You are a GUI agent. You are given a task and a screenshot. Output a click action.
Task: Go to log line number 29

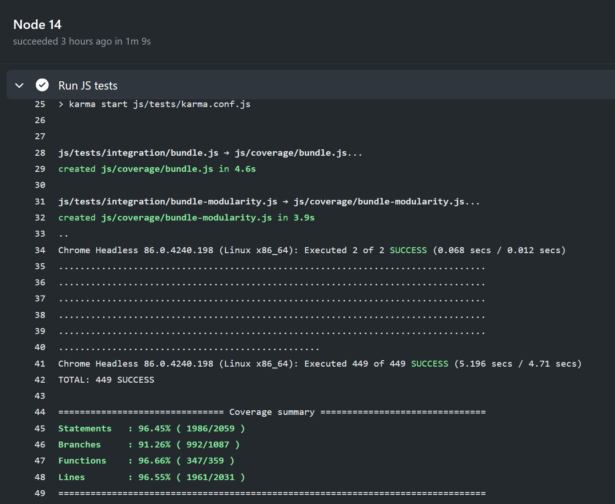point(40,169)
